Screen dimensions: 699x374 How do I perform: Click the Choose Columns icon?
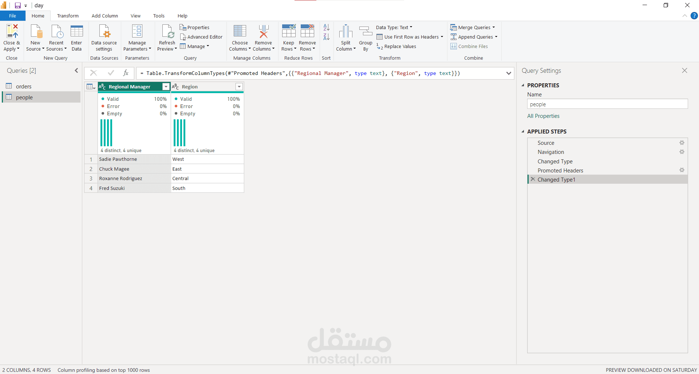(240, 32)
